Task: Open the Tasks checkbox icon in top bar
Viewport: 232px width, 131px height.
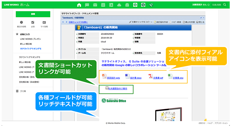Action: 127,5
